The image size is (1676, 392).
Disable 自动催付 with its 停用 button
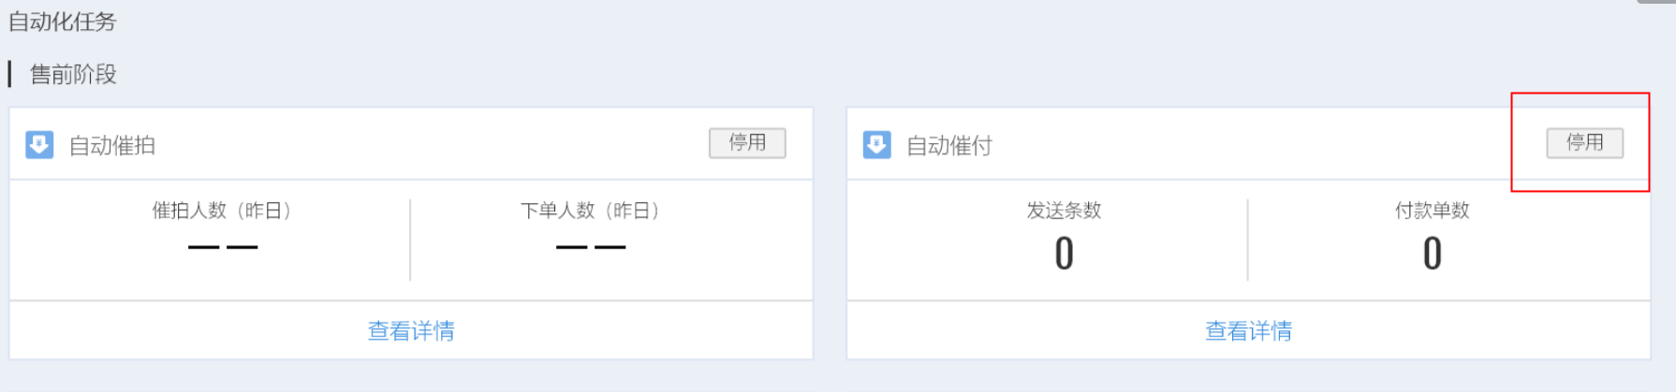[1584, 143]
